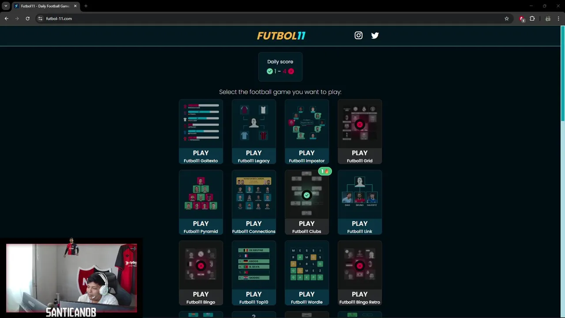
Task: Open the Futbol11 Goltexto game thumbnail
Action: [x=201, y=123]
